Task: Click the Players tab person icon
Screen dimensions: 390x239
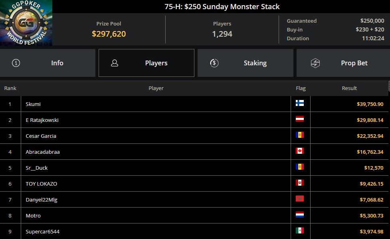Action: pyautogui.click(x=115, y=63)
